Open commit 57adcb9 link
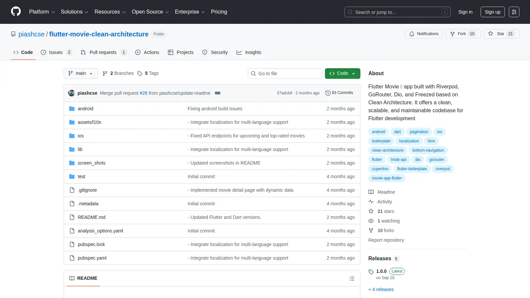This screenshot has width=530, height=298. coord(285,93)
